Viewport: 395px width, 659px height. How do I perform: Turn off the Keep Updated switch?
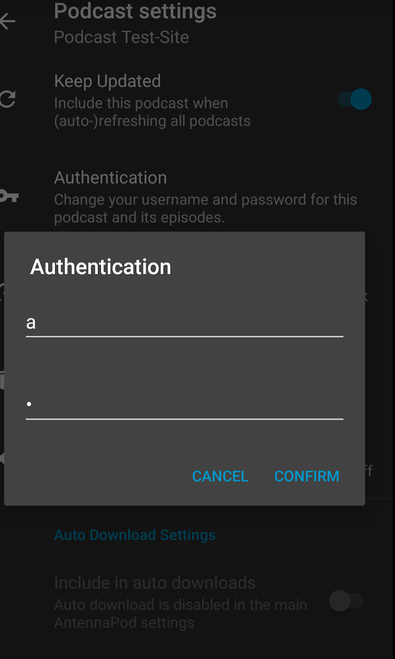tap(355, 99)
